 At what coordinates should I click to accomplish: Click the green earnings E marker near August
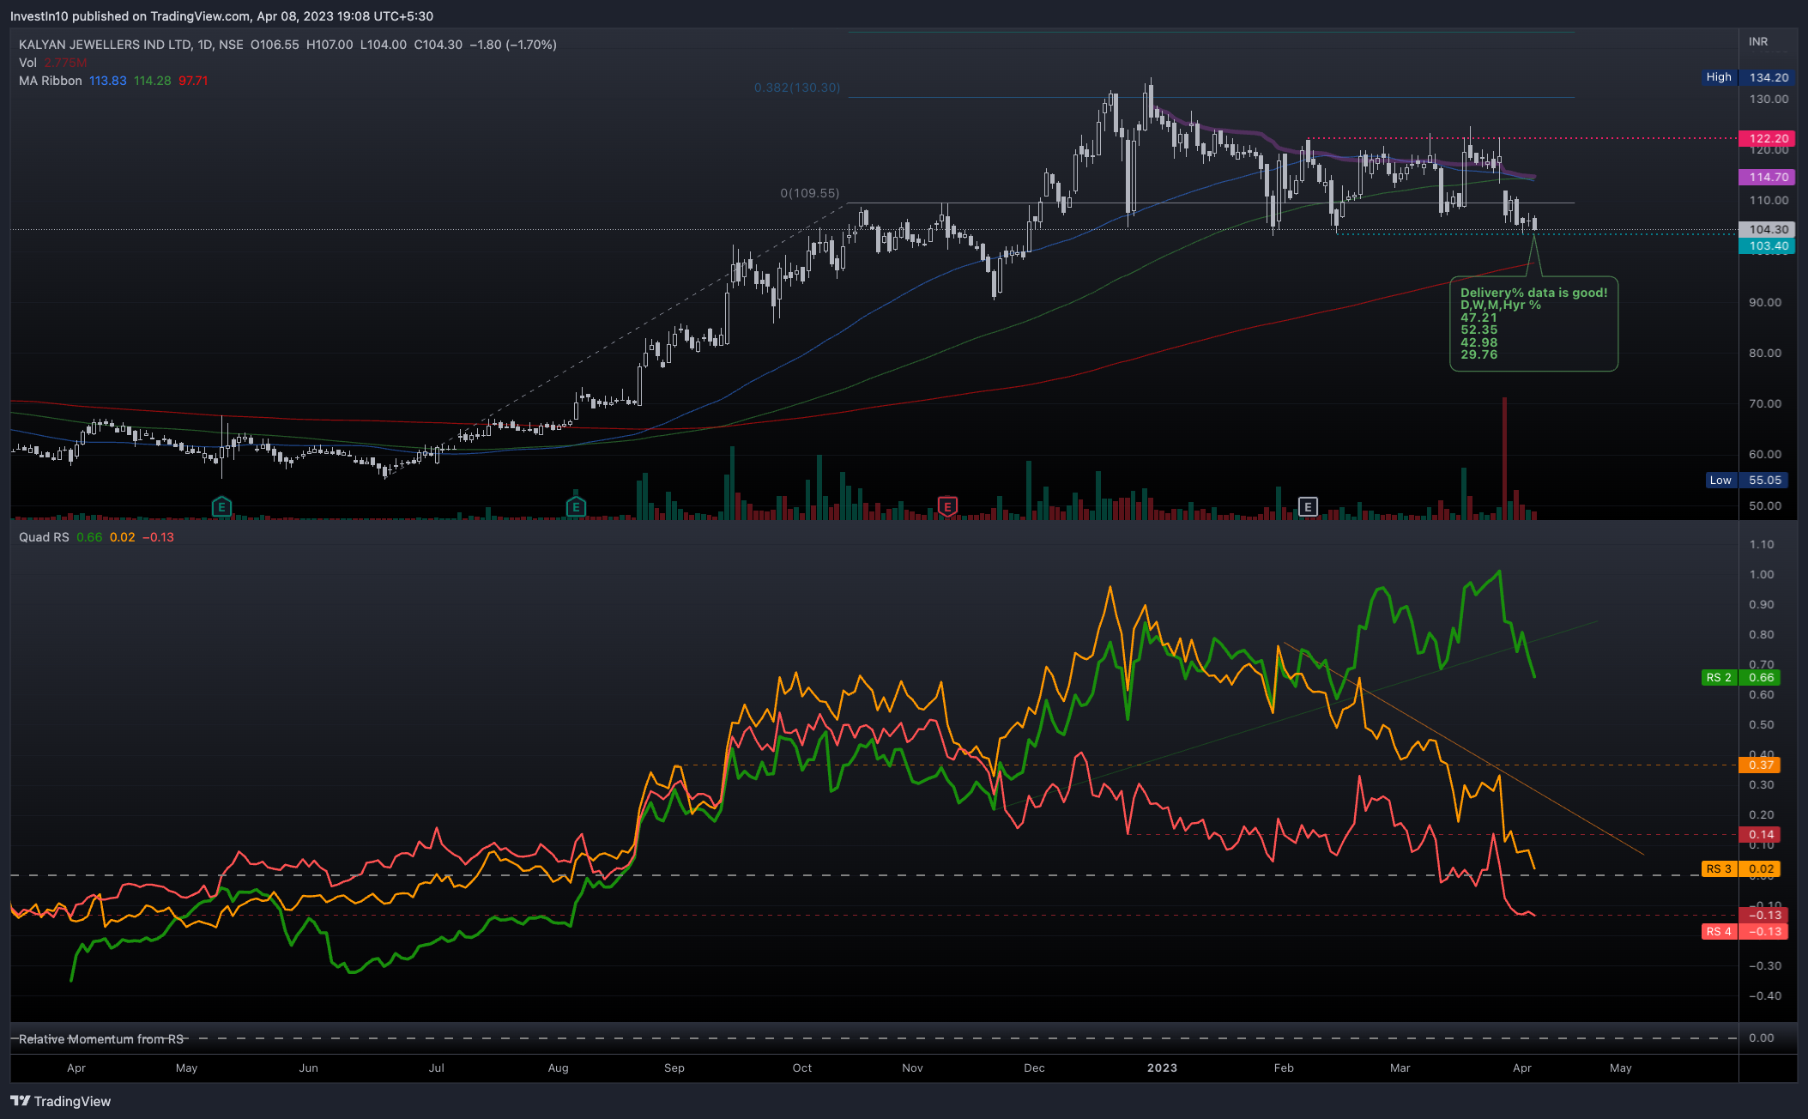click(576, 507)
